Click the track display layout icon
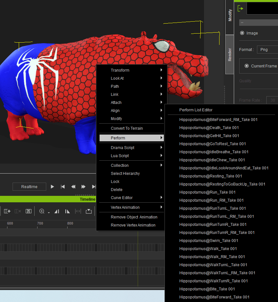278x302 pixels. click(28, 211)
